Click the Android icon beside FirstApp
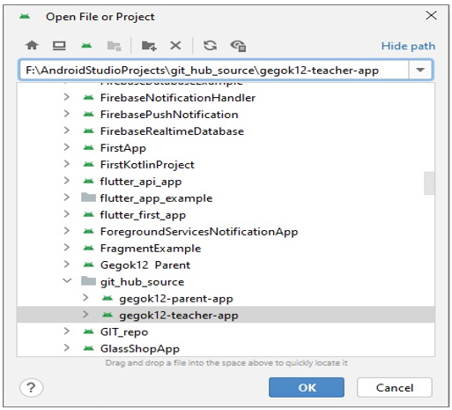Viewport: 452px width, 410px height. [88, 147]
